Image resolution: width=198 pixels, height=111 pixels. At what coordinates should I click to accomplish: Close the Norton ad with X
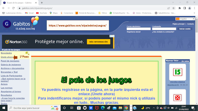113,36
